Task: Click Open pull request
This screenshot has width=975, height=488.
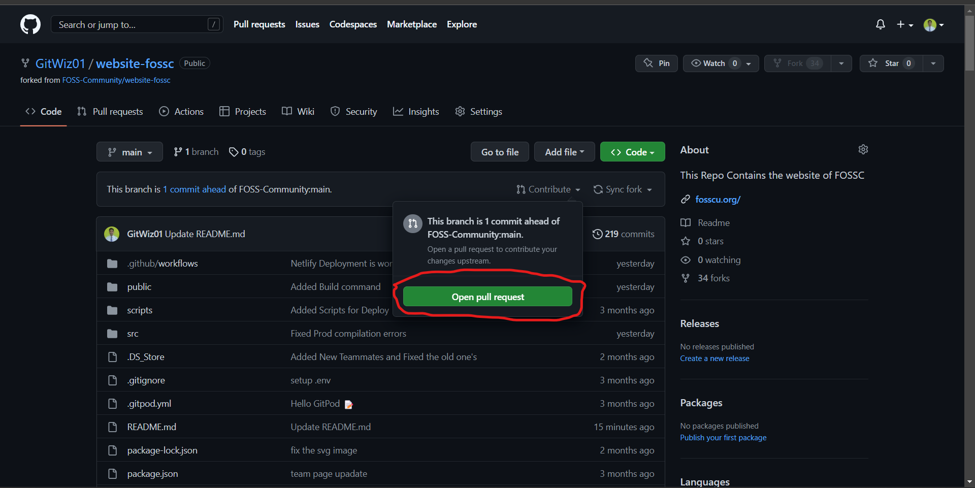Action: pyautogui.click(x=487, y=297)
